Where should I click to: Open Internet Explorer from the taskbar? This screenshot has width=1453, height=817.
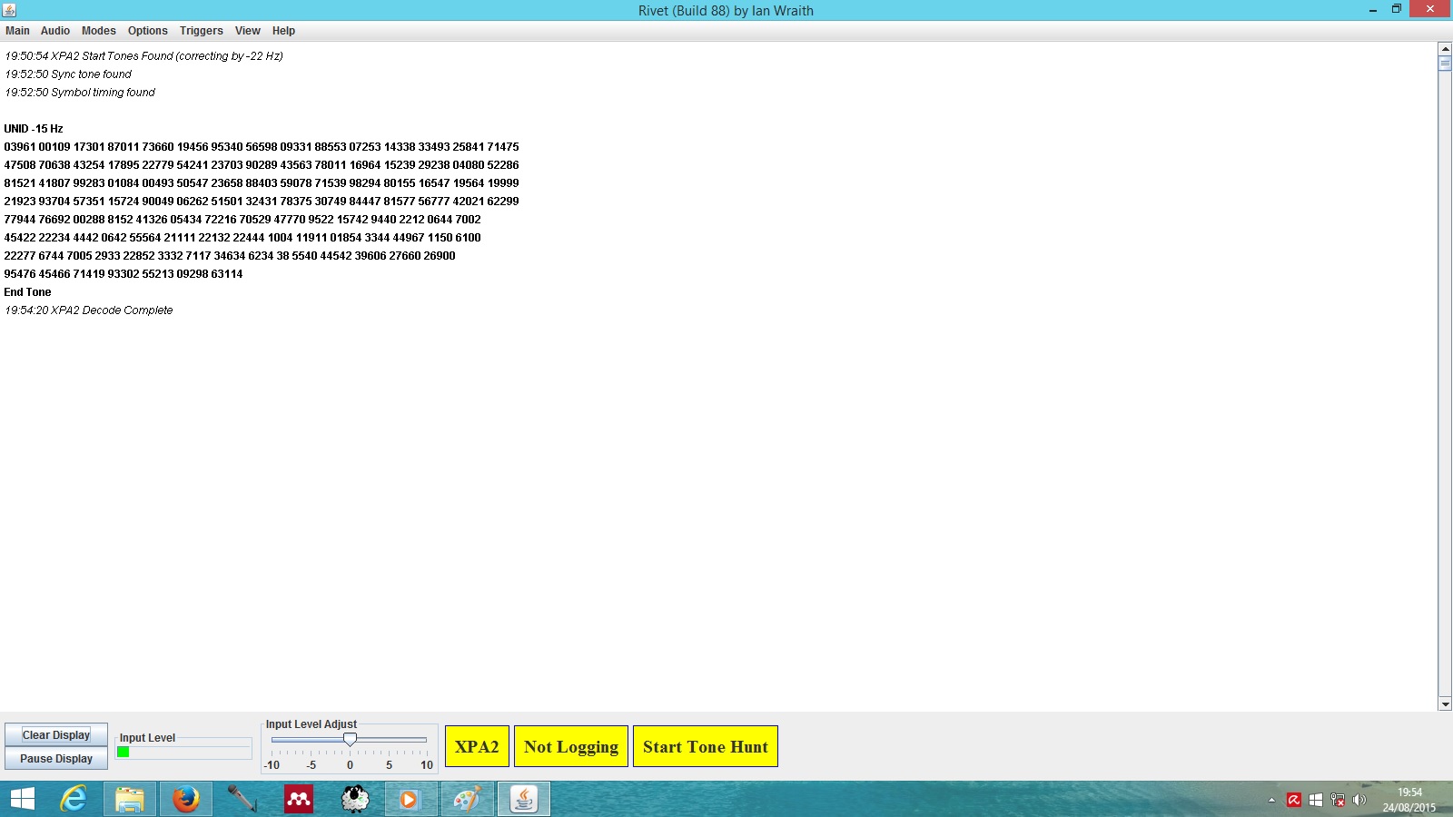click(x=74, y=799)
